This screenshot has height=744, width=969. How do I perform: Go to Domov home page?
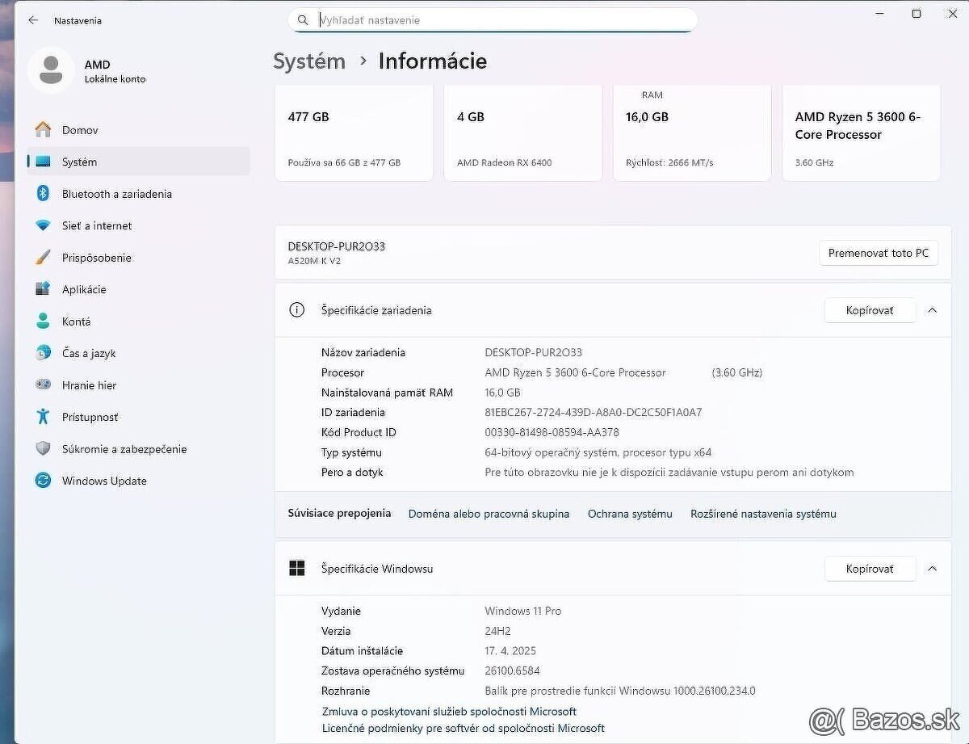80,129
